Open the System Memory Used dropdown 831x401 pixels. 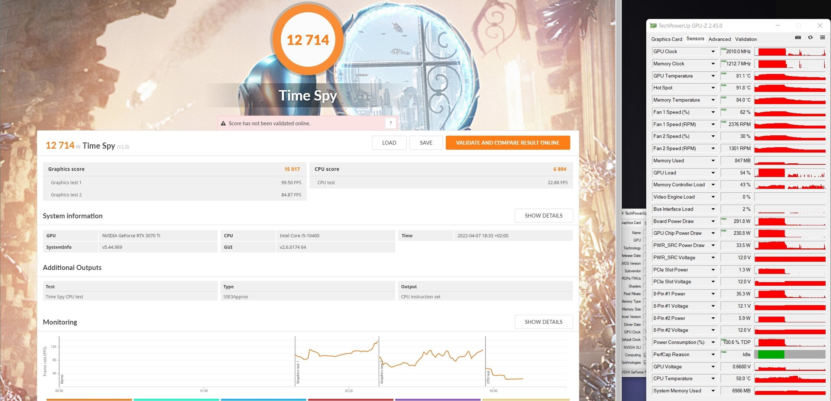point(713,391)
